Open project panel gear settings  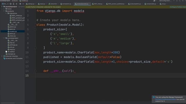tap(20, 4)
